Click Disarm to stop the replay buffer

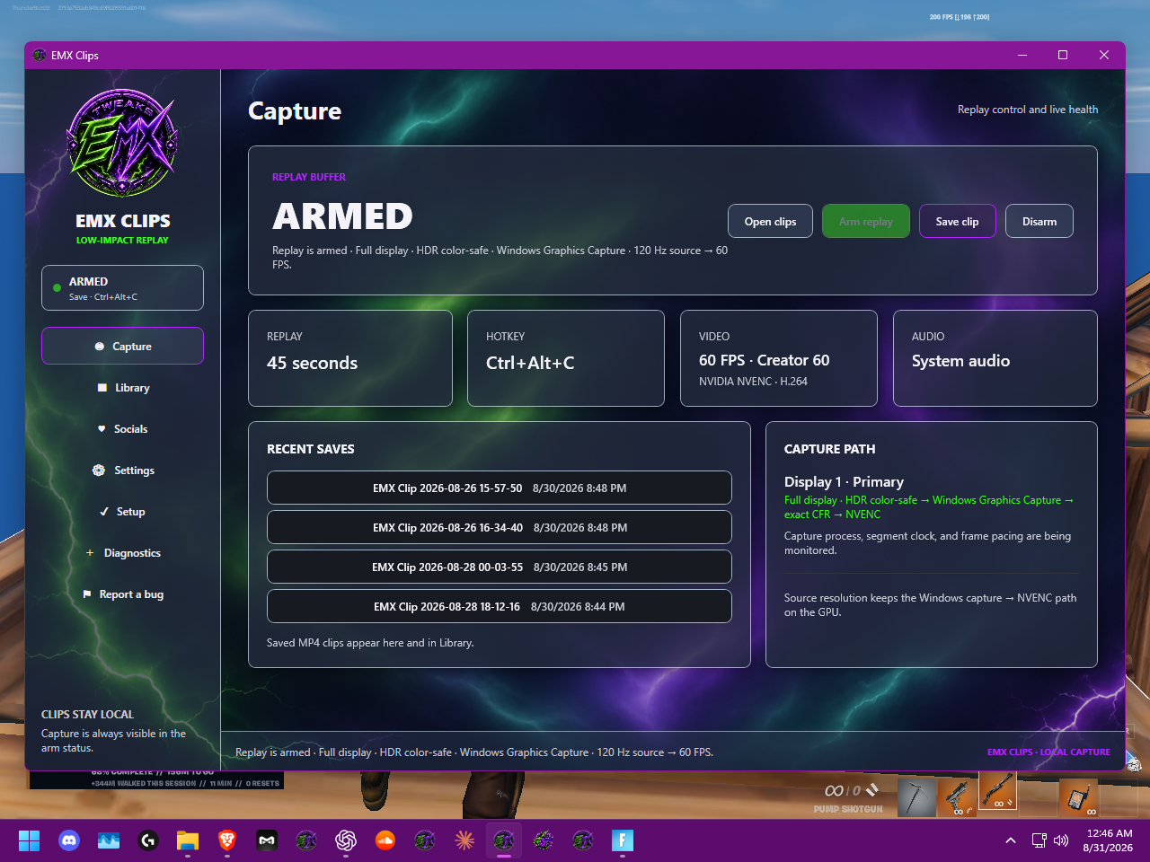(x=1039, y=222)
